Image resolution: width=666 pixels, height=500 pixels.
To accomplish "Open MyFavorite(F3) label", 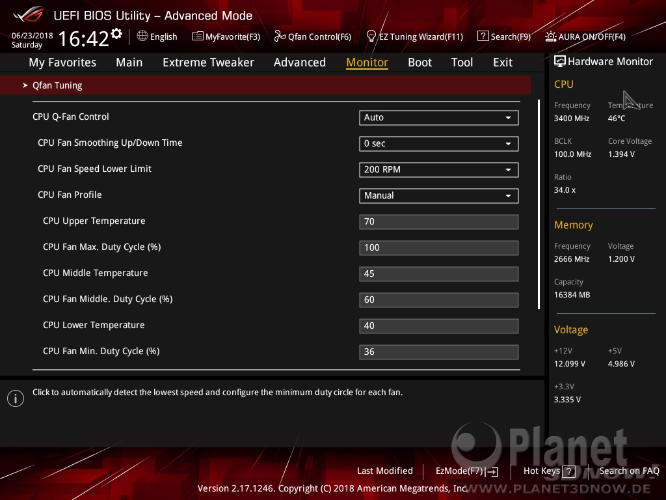I will [x=233, y=36].
